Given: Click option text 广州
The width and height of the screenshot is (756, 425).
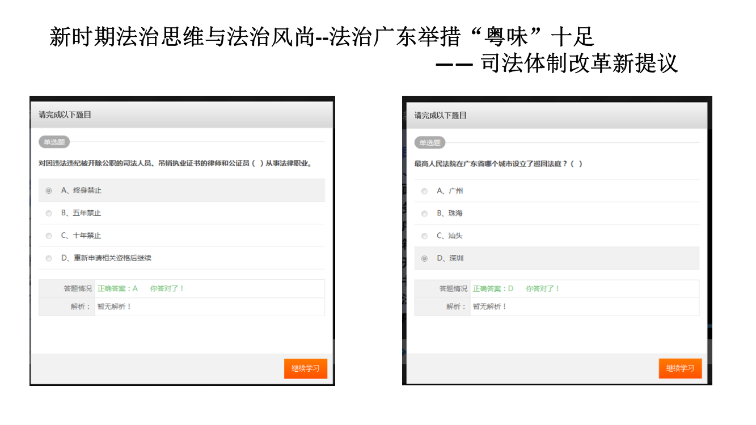Looking at the screenshot, I should click(455, 191).
